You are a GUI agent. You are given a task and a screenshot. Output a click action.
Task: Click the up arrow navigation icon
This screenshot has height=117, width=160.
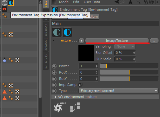(x=130, y=2)
